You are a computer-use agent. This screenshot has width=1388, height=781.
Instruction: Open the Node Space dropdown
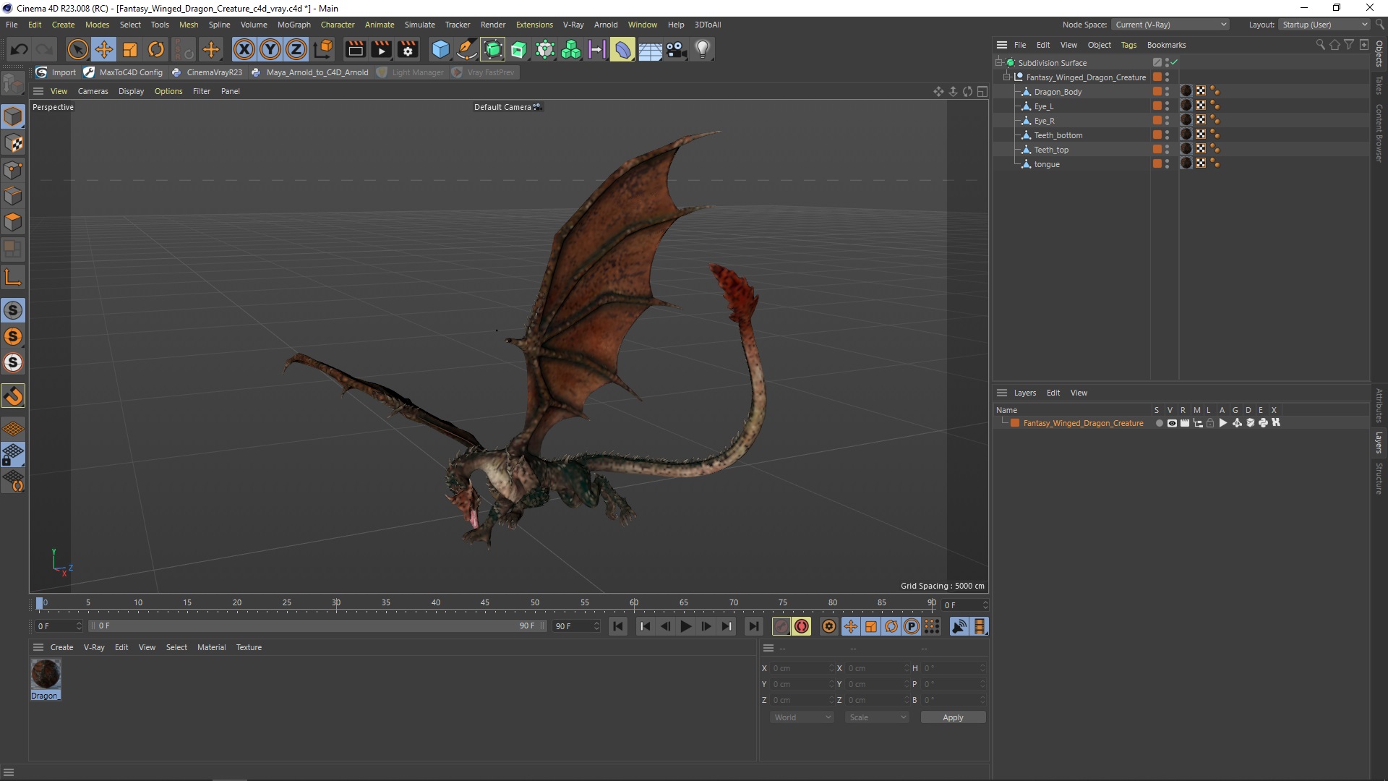coord(1170,25)
